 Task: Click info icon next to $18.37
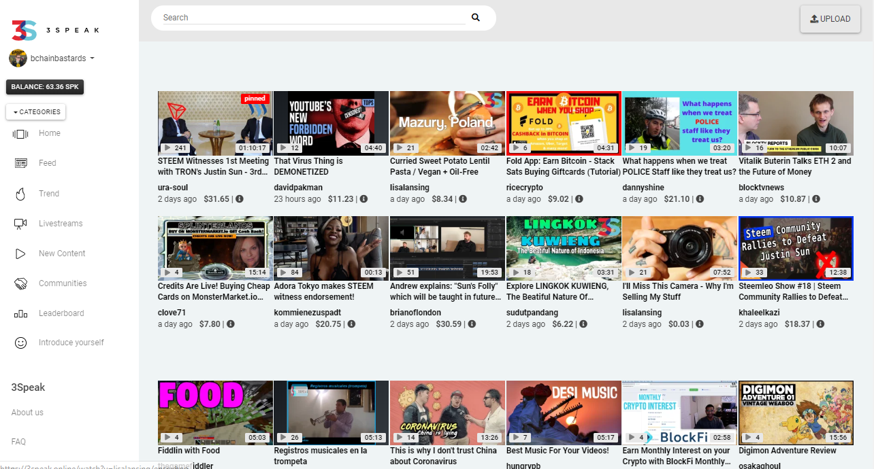pos(820,324)
